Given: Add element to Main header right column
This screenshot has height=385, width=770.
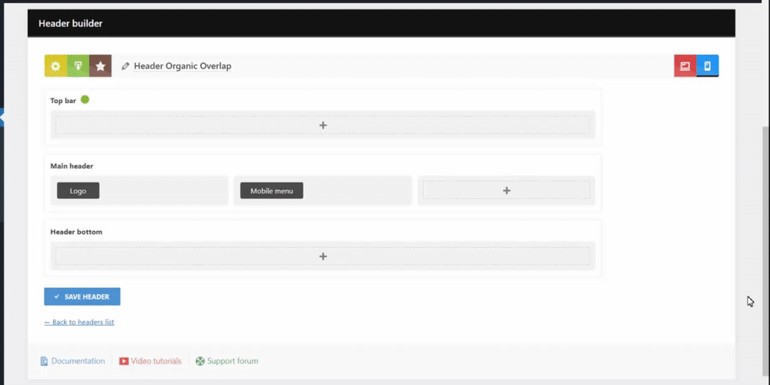Looking at the screenshot, I should point(507,190).
